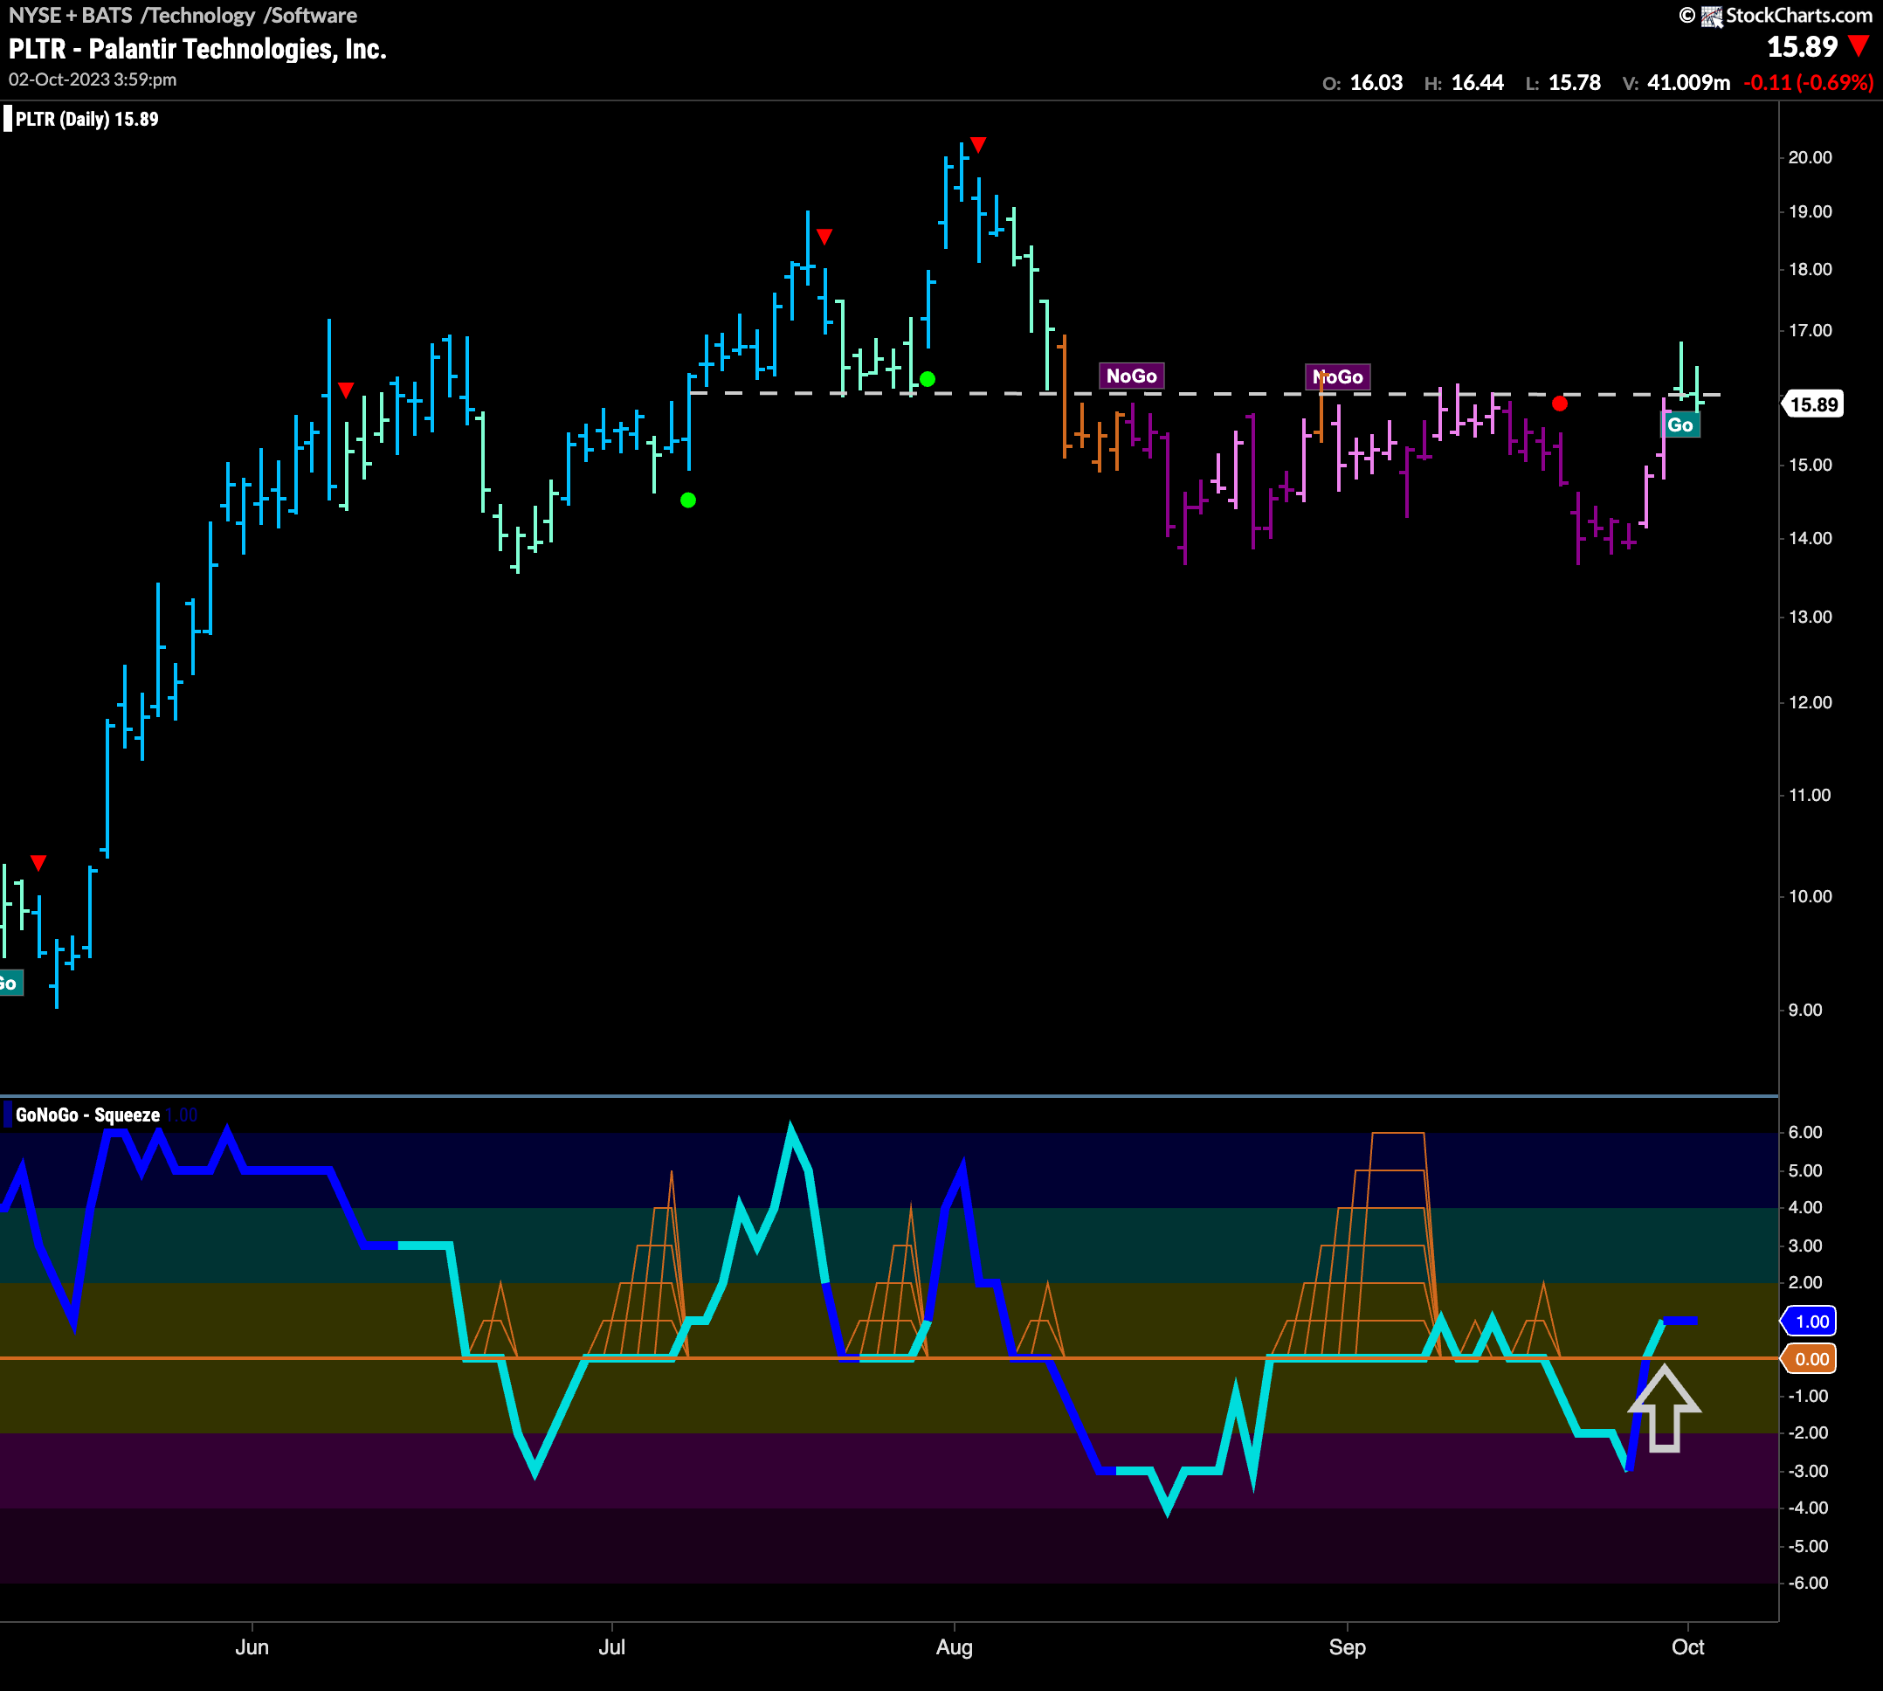The image size is (1883, 1691).
Task: Click the Jul label on the date axis
Action: tap(611, 1647)
